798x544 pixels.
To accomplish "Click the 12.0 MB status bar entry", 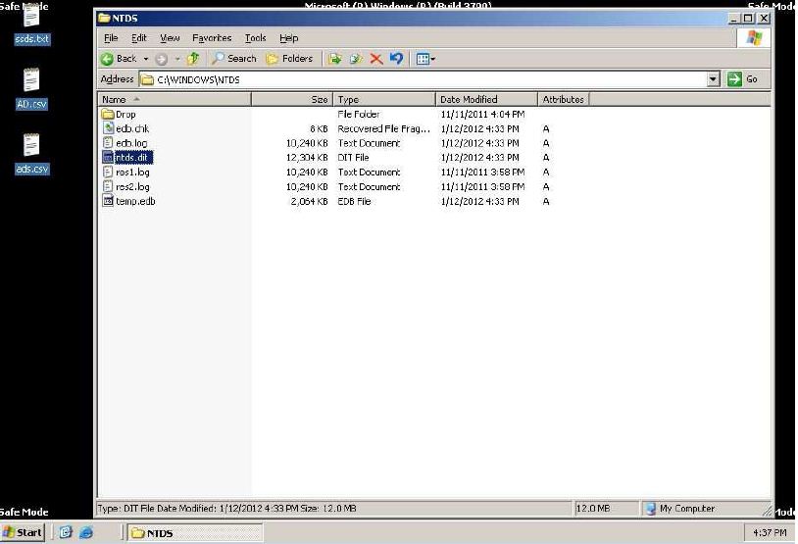I will [606, 509].
